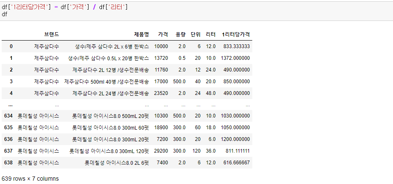The width and height of the screenshot is (393, 184).
Task: Click unit count 120
Action: tap(196, 151)
